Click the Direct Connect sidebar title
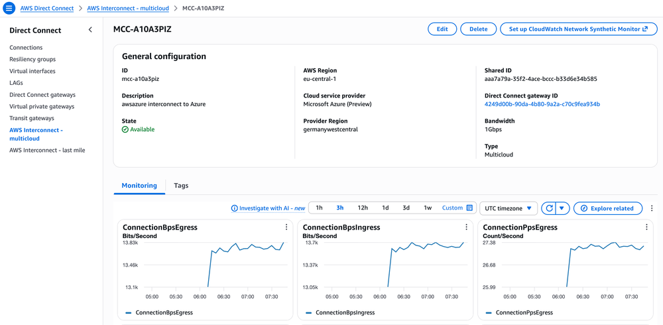The height and width of the screenshot is (325, 663). point(35,31)
